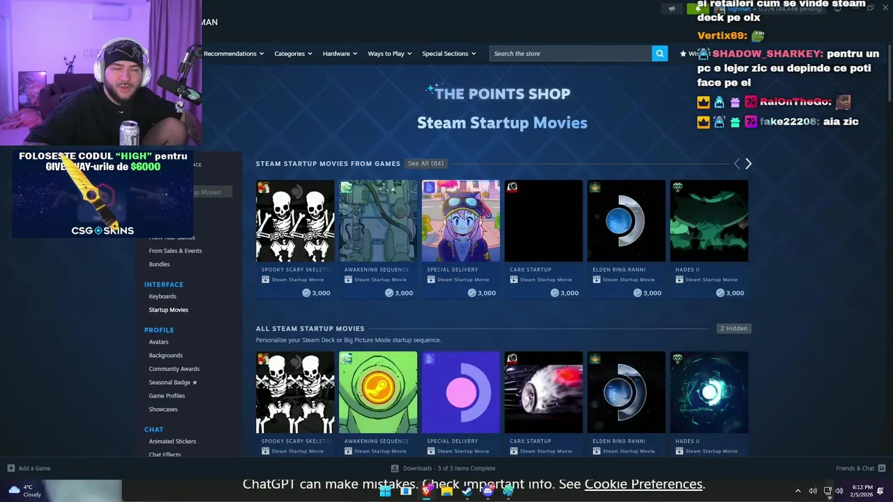Go to Avatars in Profile section
Screen dimensions: 893x502
point(158,342)
